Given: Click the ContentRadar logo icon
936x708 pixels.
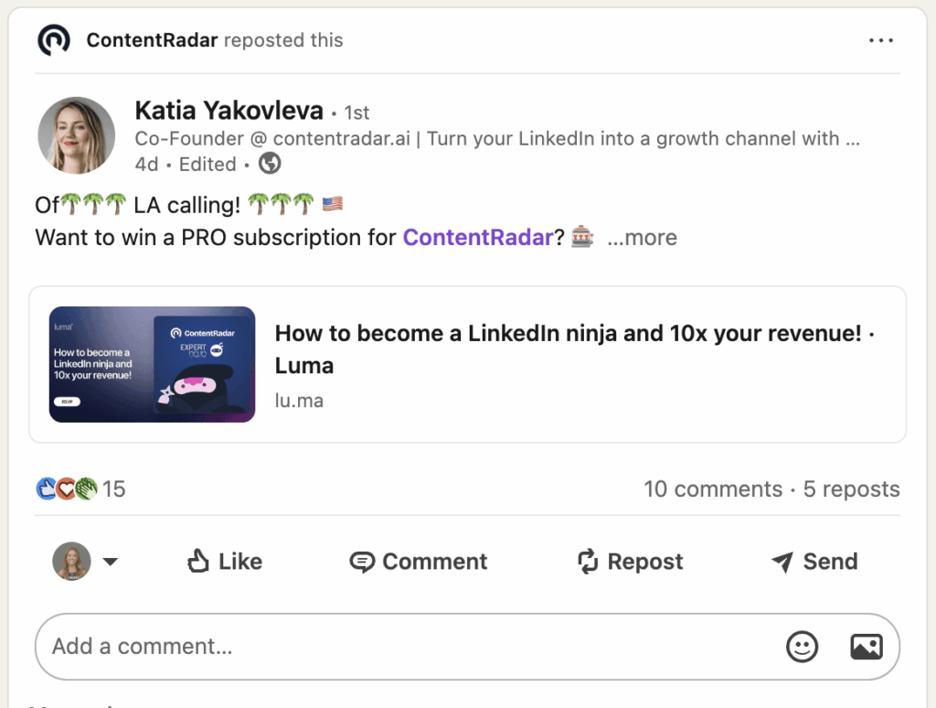Looking at the screenshot, I should tap(54, 40).
